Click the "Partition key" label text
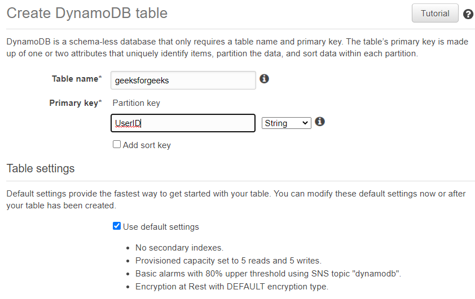 pyautogui.click(x=137, y=103)
